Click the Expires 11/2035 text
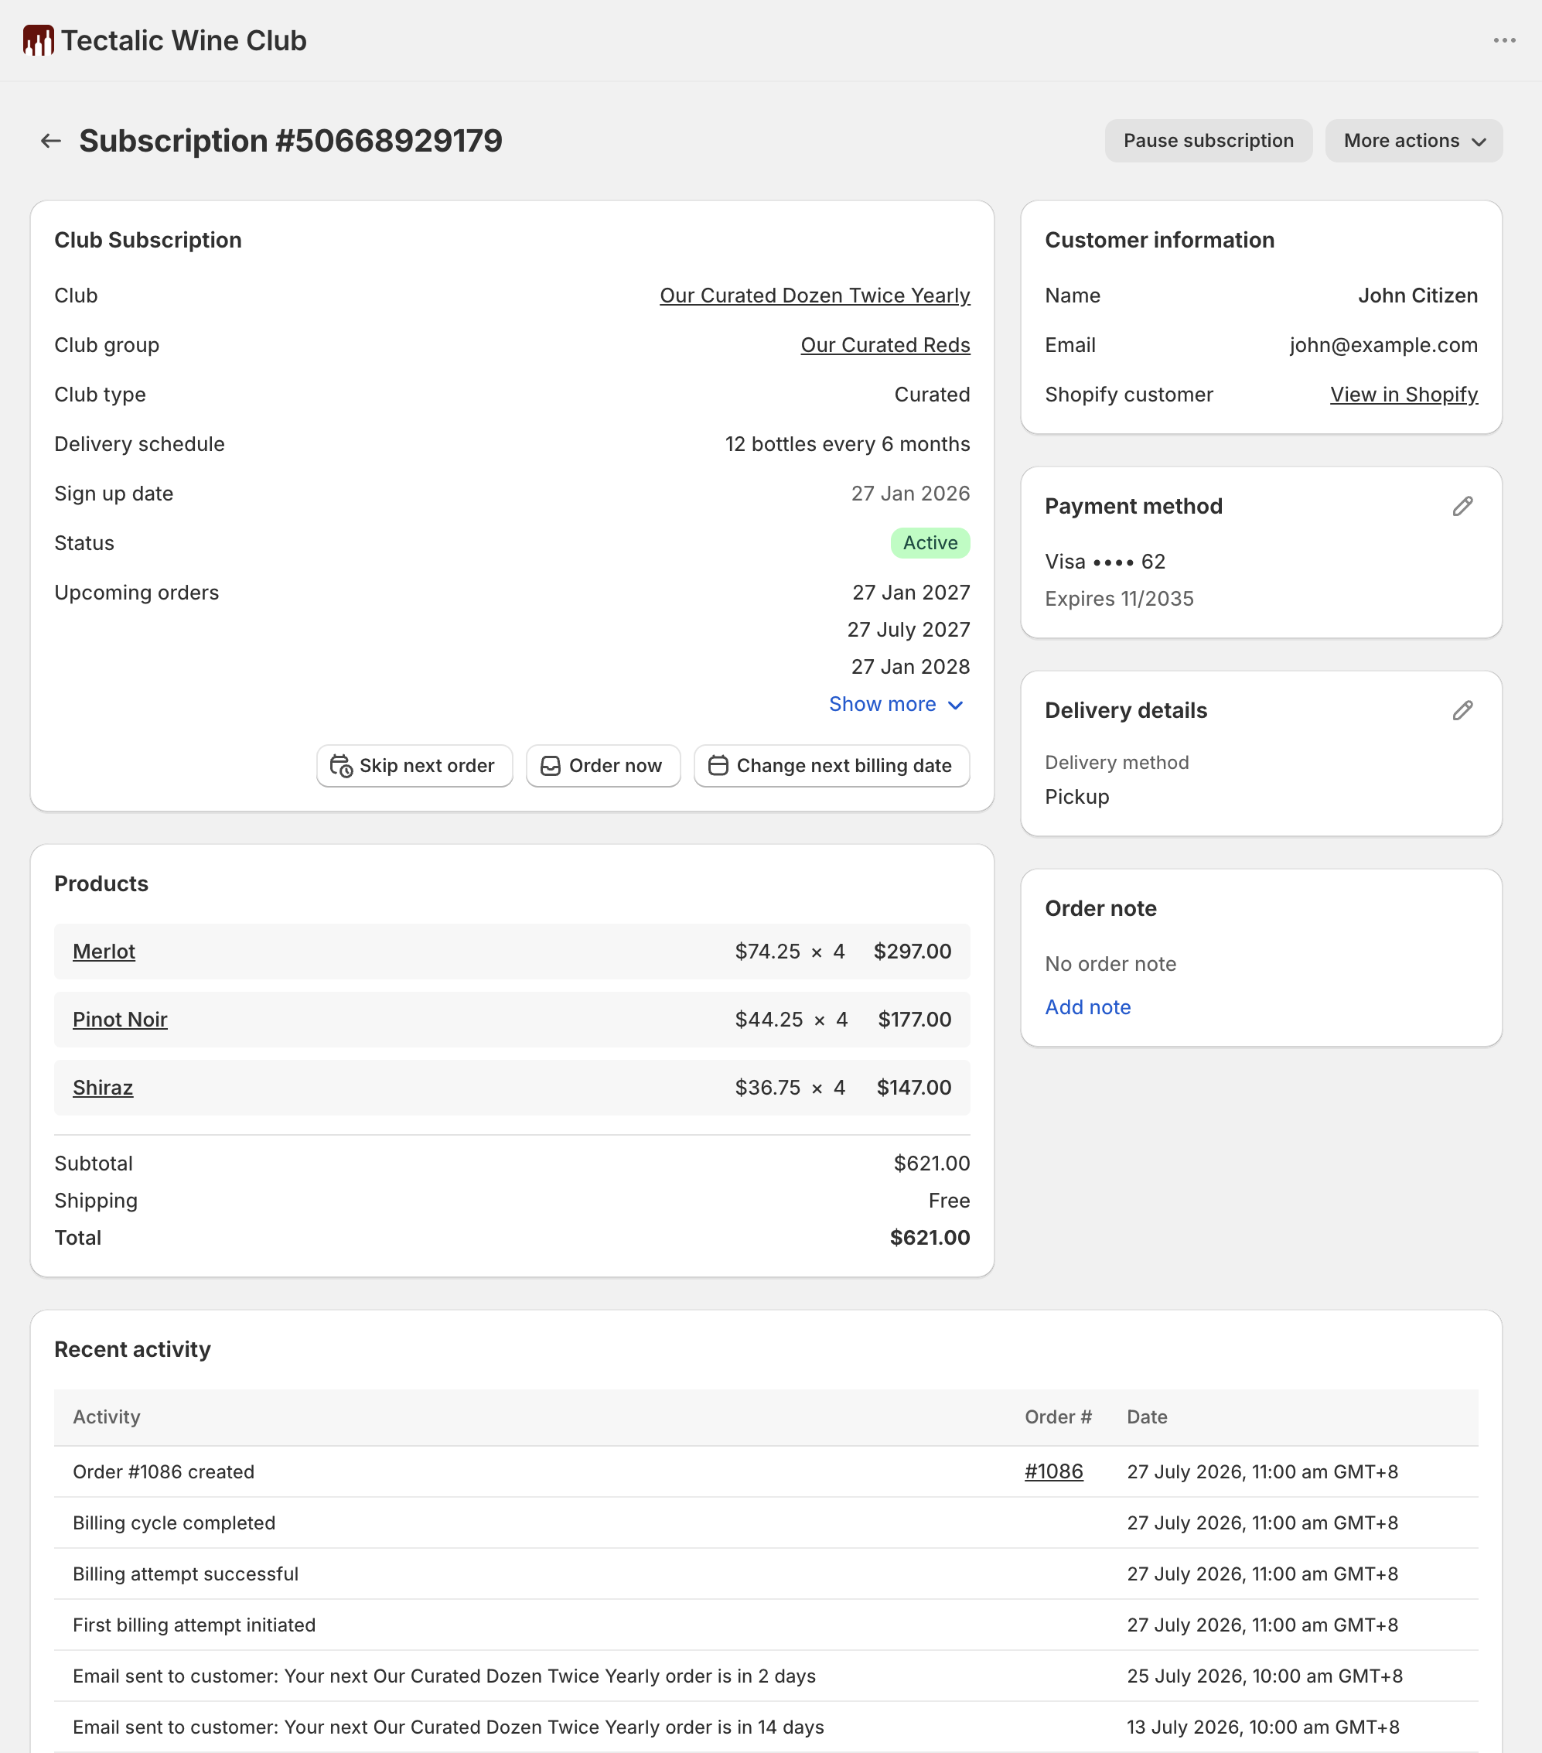 point(1118,599)
